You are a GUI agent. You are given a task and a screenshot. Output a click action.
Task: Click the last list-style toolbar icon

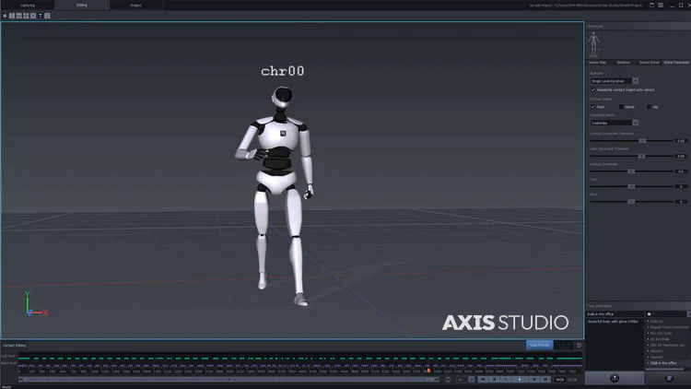47,16
